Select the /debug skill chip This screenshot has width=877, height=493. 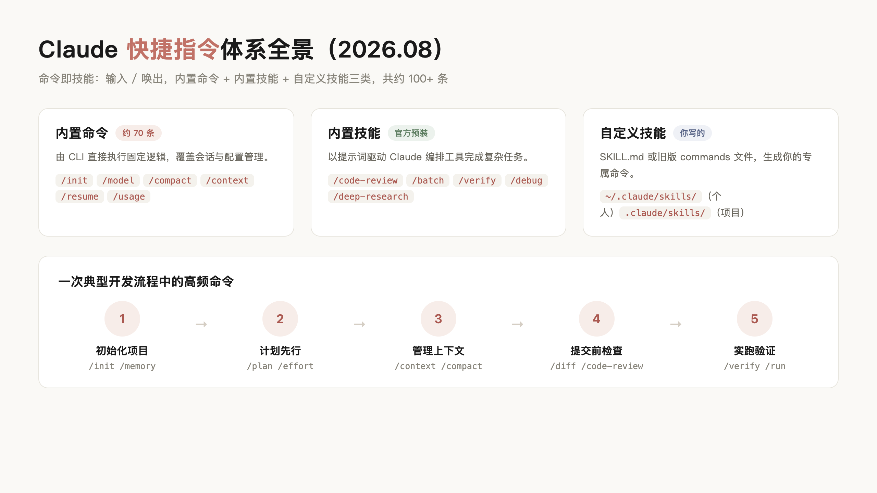click(527, 180)
